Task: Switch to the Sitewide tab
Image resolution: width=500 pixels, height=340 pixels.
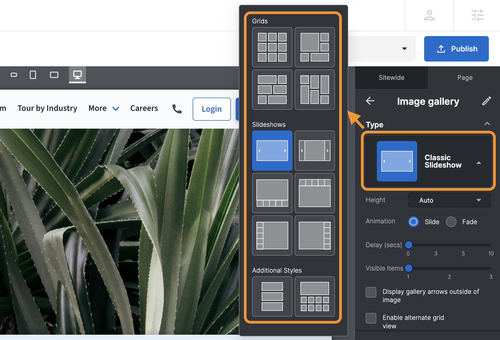Action: (391, 78)
